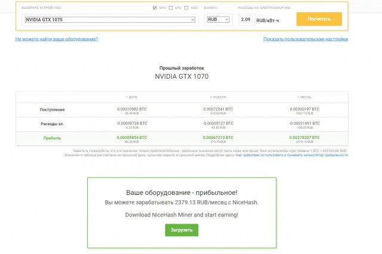Click the 1 месяц column header

[304, 97]
